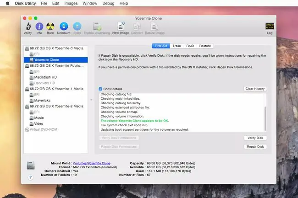Click the details log scrollbar
Viewport: 298px width, 198px height.
(x=265, y=118)
